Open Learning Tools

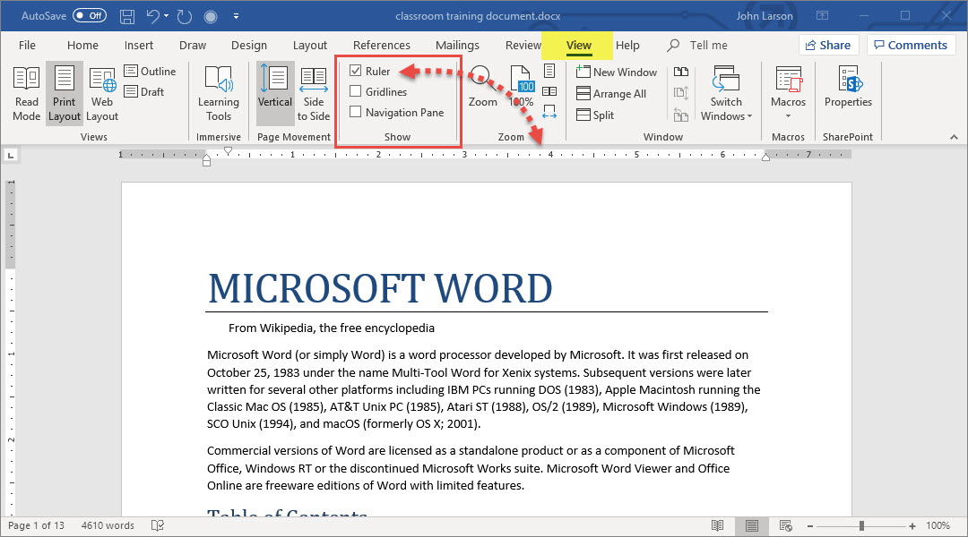(x=219, y=93)
